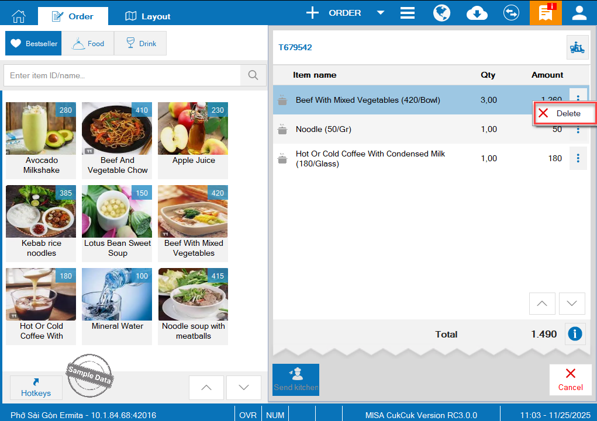Open the orange notifications icon
Image resolution: width=597 pixels, height=421 pixels.
pos(541,13)
